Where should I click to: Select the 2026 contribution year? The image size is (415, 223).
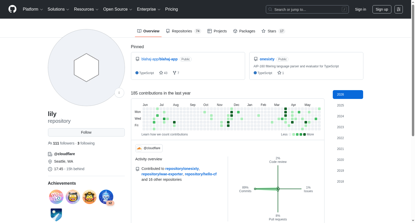tap(348, 95)
